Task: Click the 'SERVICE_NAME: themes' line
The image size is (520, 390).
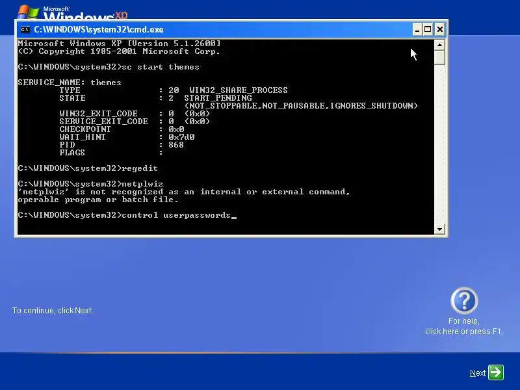Action: pyautogui.click(x=70, y=83)
